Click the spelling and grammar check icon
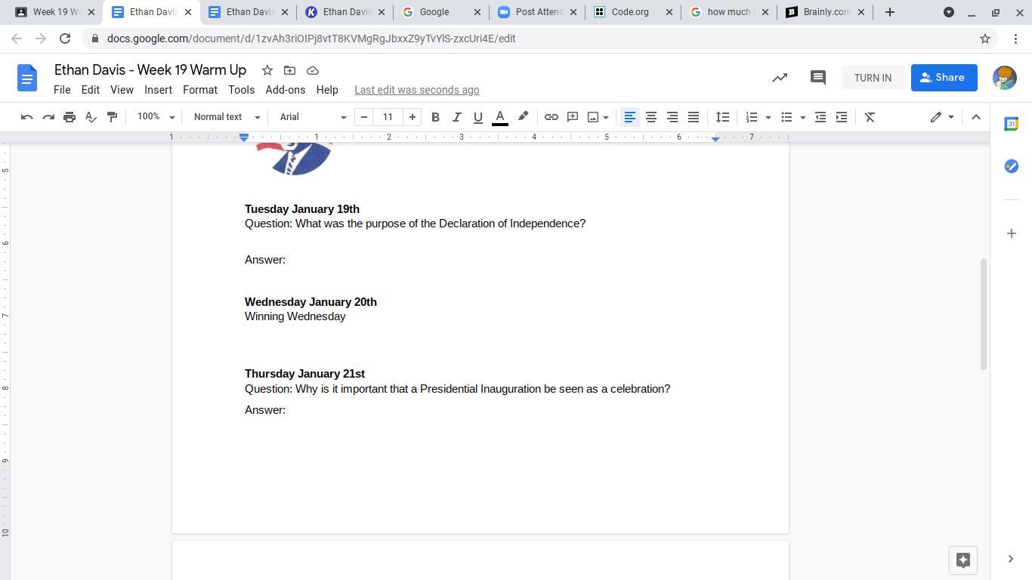This screenshot has width=1032, height=580. (x=91, y=117)
